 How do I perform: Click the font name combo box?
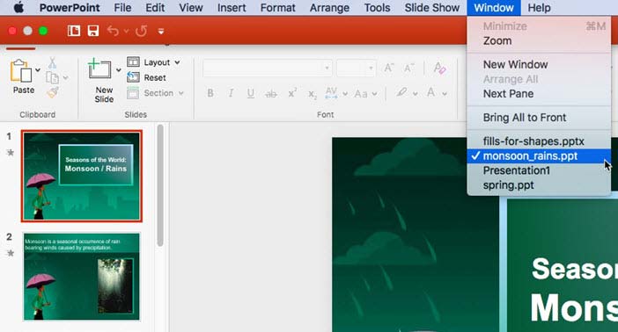267,68
